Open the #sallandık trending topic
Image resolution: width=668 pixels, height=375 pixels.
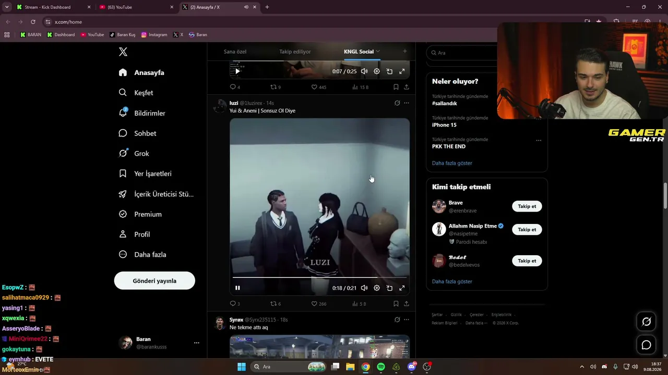(445, 104)
